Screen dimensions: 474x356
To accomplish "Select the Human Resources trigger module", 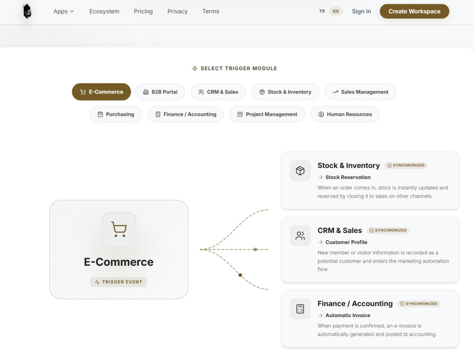I will [345, 114].
